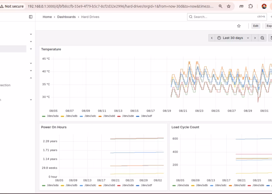Zoom out the dashboard time range
This screenshot has height=194, width=272.
pos(262,38)
